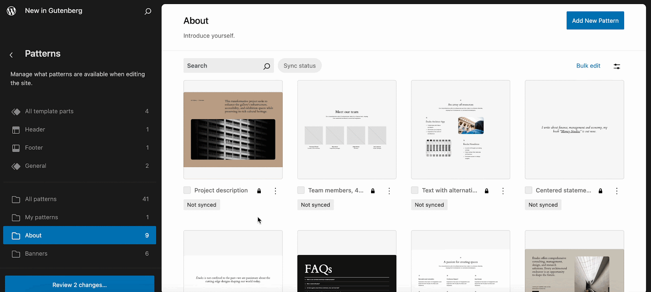Image resolution: width=651 pixels, height=292 pixels.
Task: Open the Header template parts
Action: pyautogui.click(x=80, y=130)
